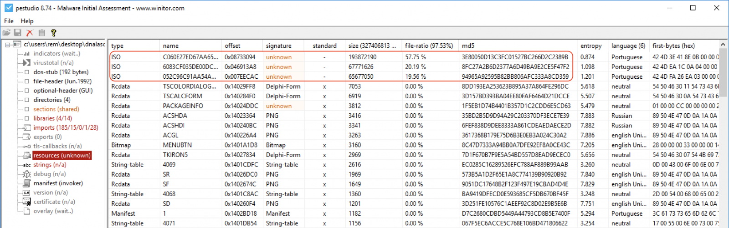
Task: Click the bug icon beside debug
Action: coord(27,174)
